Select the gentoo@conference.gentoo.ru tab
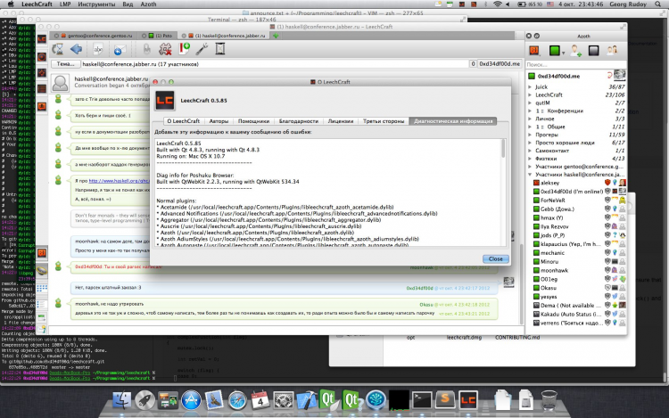Viewport: 669px width, 418px height. tap(95, 36)
